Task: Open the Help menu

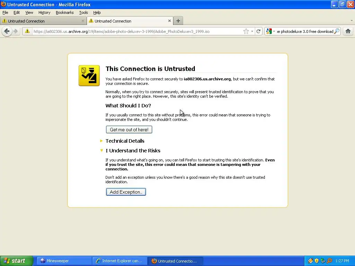Action: 97,12
